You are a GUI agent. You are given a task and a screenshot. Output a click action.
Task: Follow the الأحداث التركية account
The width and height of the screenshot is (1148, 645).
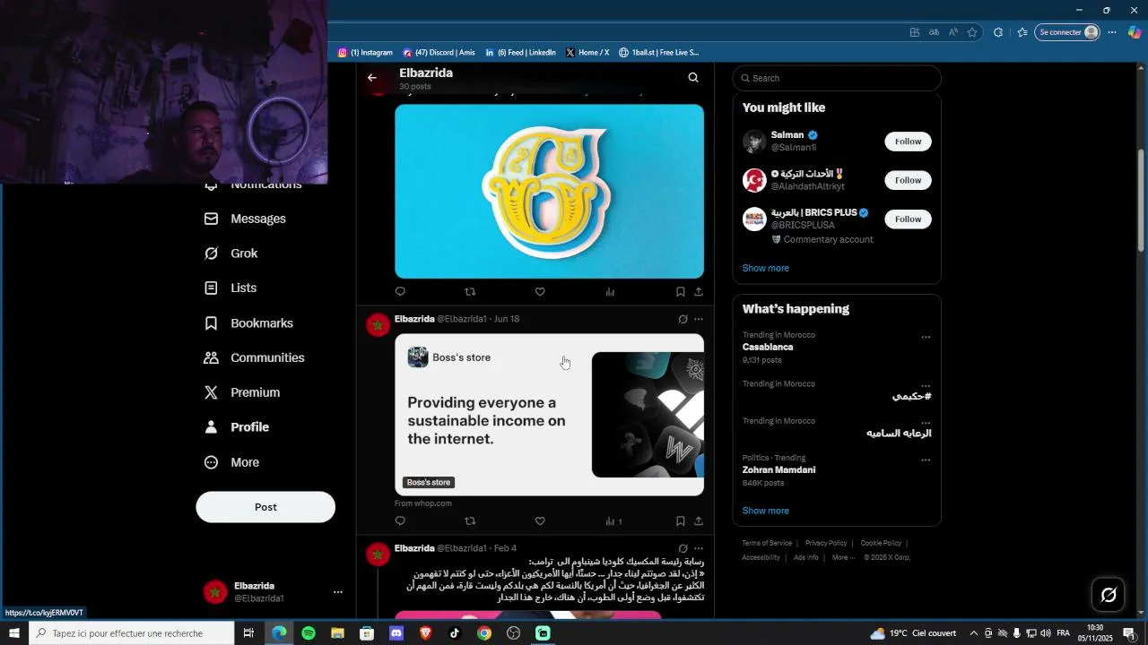click(x=908, y=180)
